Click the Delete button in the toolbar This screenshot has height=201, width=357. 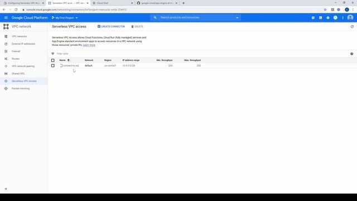click(x=137, y=26)
